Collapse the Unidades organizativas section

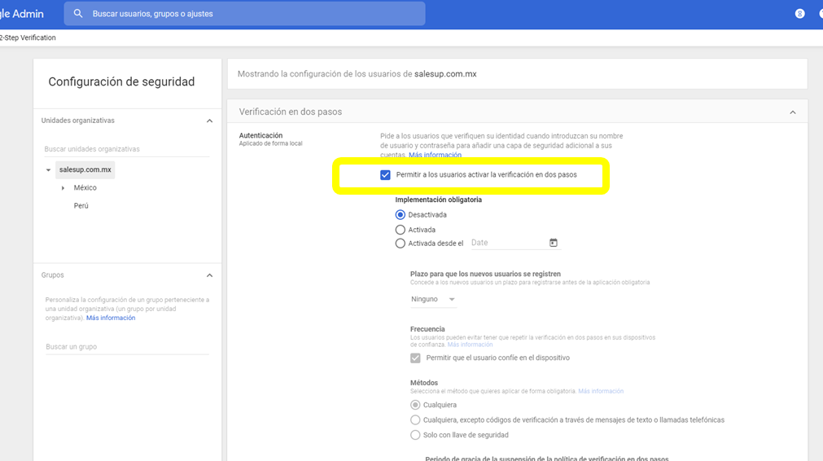click(x=209, y=121)
